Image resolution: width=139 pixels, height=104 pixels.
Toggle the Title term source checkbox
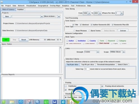click(x=73, y=25)
